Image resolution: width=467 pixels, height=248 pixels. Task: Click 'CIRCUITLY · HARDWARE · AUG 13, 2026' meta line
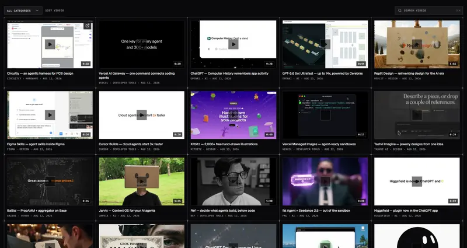pos(34,79)
